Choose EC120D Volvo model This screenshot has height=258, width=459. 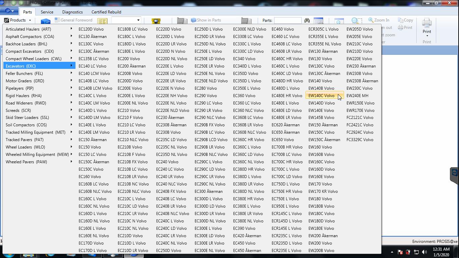[x=91, y=29]
